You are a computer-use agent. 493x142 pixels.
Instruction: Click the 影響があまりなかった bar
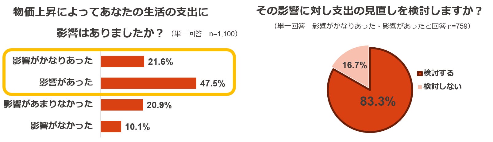point(122,105)
